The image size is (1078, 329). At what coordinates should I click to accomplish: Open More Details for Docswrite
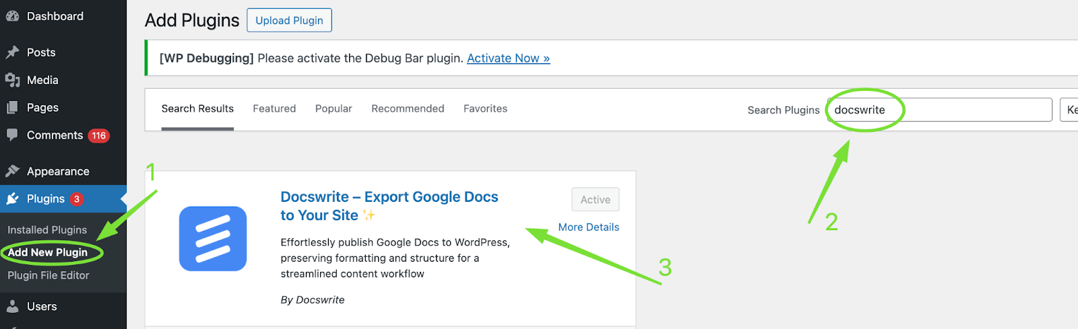click(x=588, y=227)
